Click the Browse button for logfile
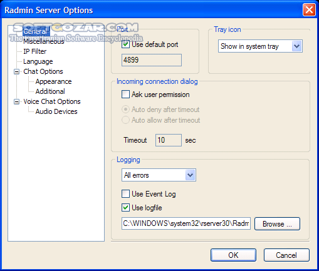 277,224
